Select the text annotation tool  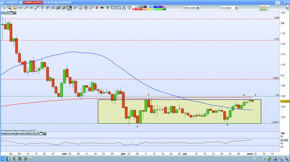click(80, 8)
